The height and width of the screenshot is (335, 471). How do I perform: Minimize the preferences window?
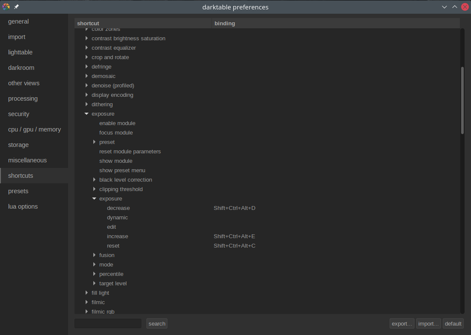444,7
